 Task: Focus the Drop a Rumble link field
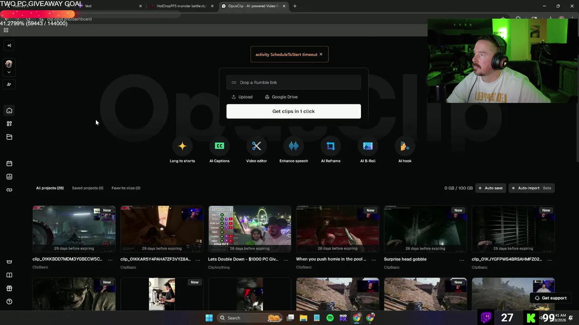pos(294,82)
